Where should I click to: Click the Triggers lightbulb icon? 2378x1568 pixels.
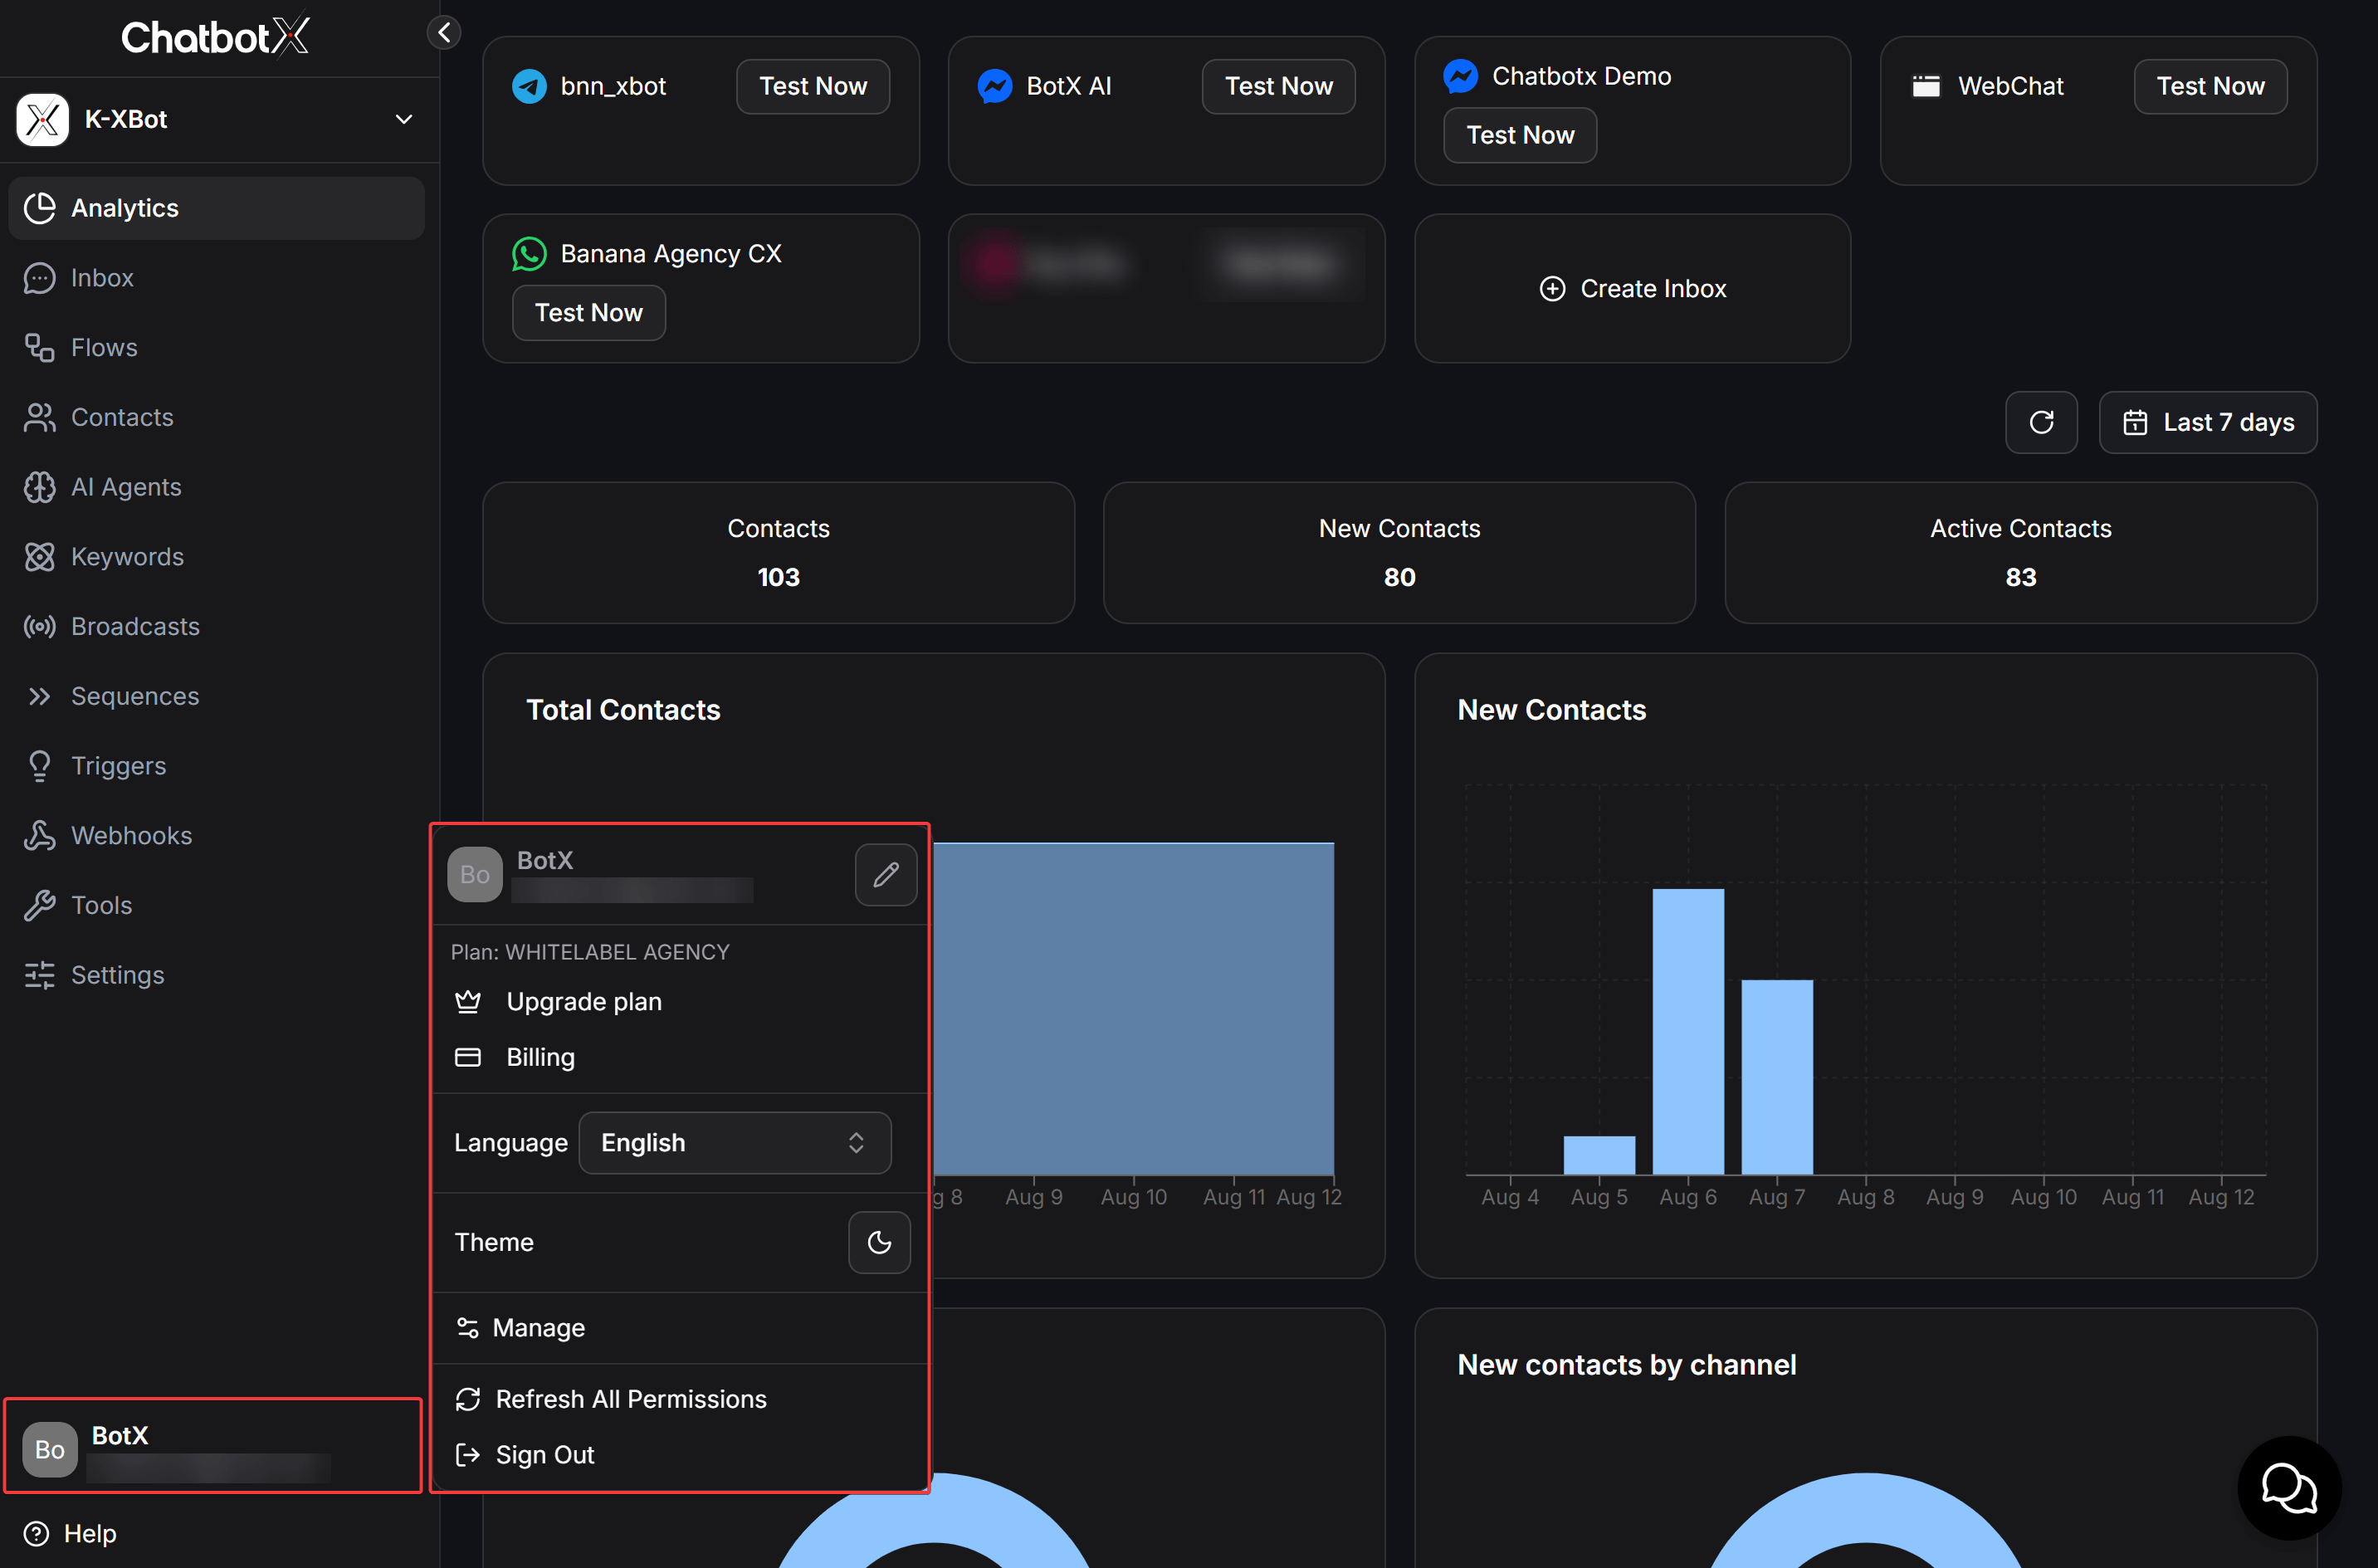(40, 766)
